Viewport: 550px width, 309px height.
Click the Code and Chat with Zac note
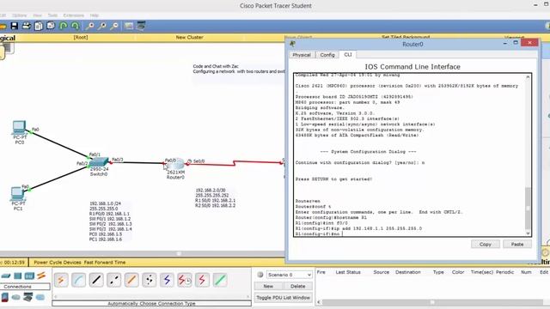[x=216, y=66]
